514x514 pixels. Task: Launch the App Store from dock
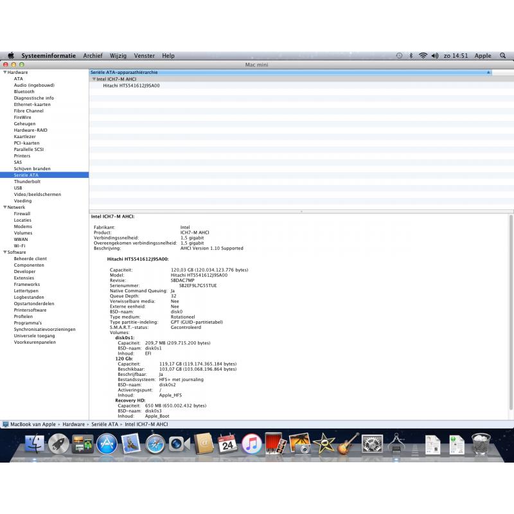click(107, 444)
